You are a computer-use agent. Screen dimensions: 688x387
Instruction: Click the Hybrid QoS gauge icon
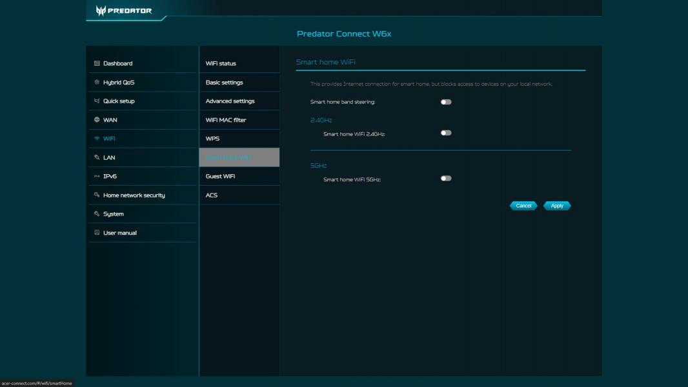pos(96,82)
